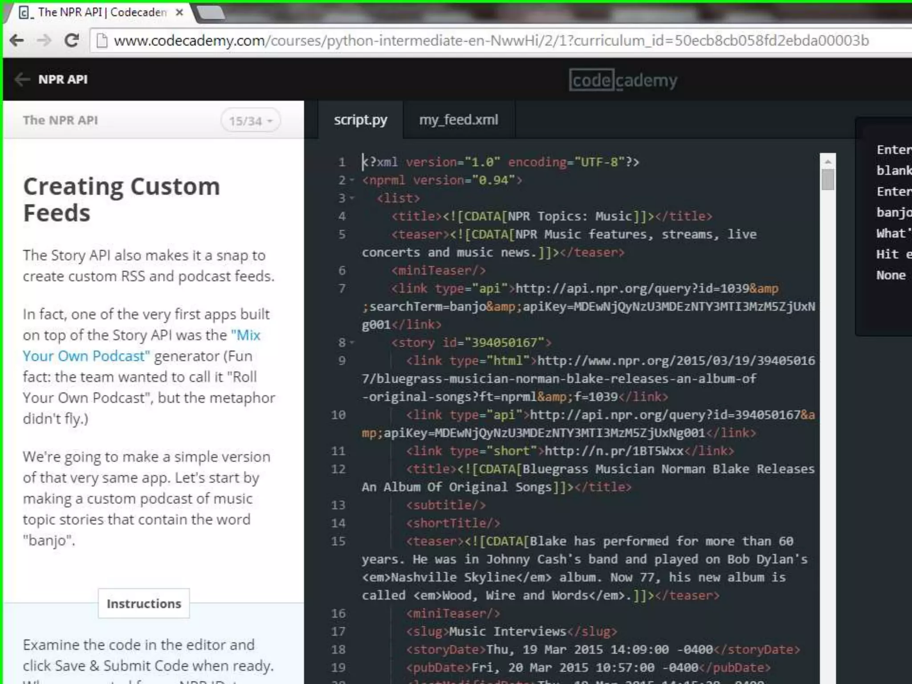Click the 'Music Interviews' slug text

click(x=508, y=631)
